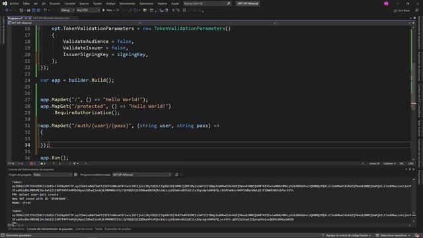Click the CRLF line ending indicator
The height and width of the screenshot is (238, 423).
[x=410, y=163]
